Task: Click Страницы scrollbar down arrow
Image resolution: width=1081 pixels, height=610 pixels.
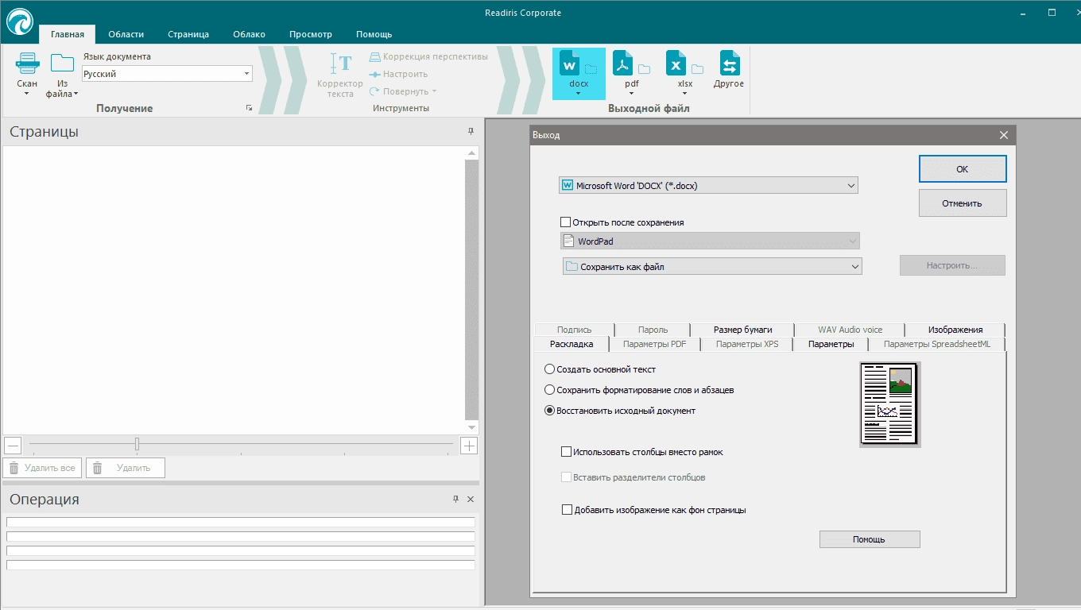Action: click(x=472, y=428)
